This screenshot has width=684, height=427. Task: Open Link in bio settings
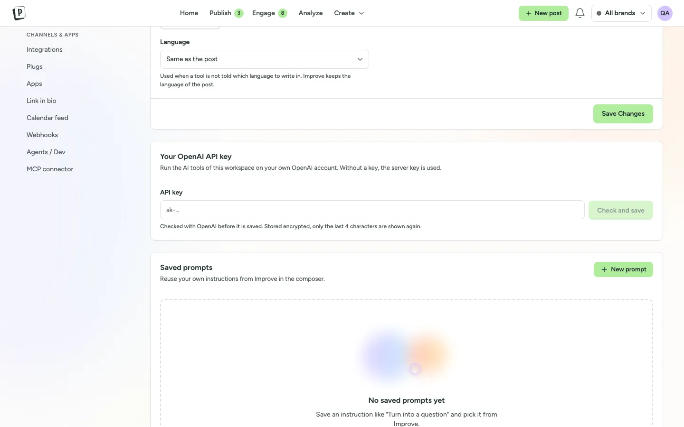click(41, 101)
